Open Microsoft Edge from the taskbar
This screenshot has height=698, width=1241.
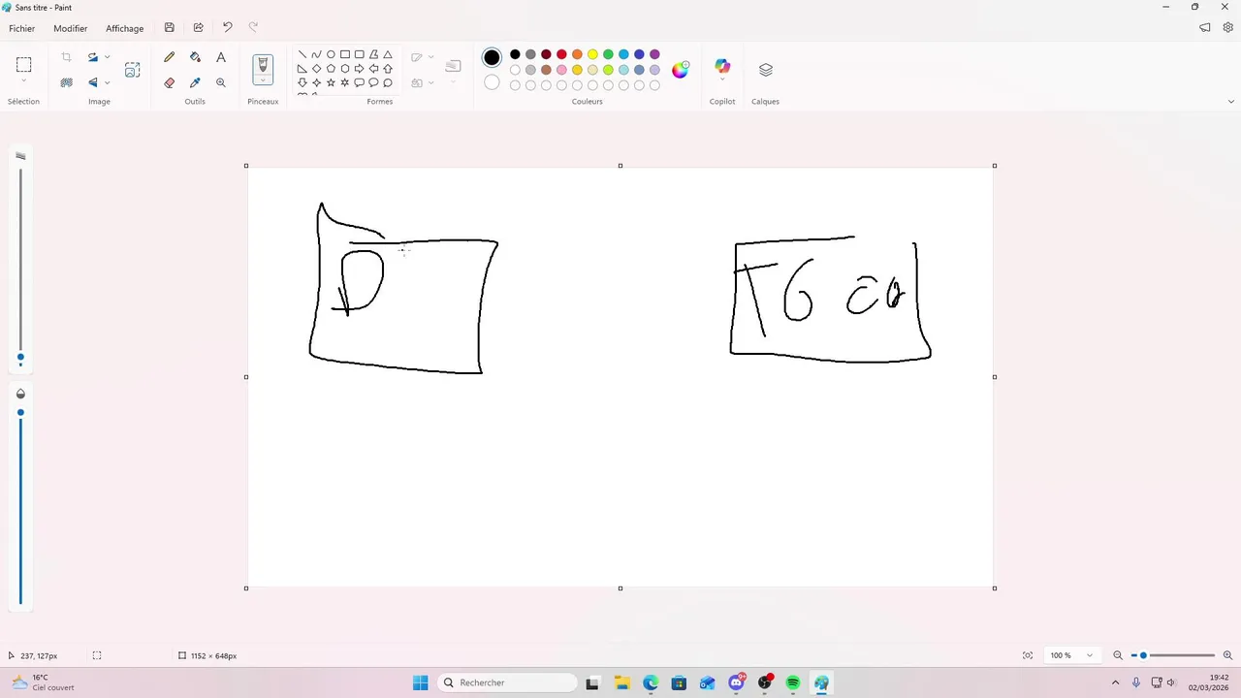pyautogui.click(x=651, y=682)
